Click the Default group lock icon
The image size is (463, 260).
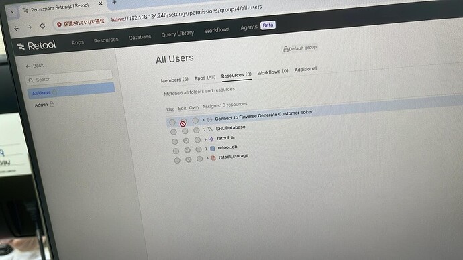(x=286, y=49)
